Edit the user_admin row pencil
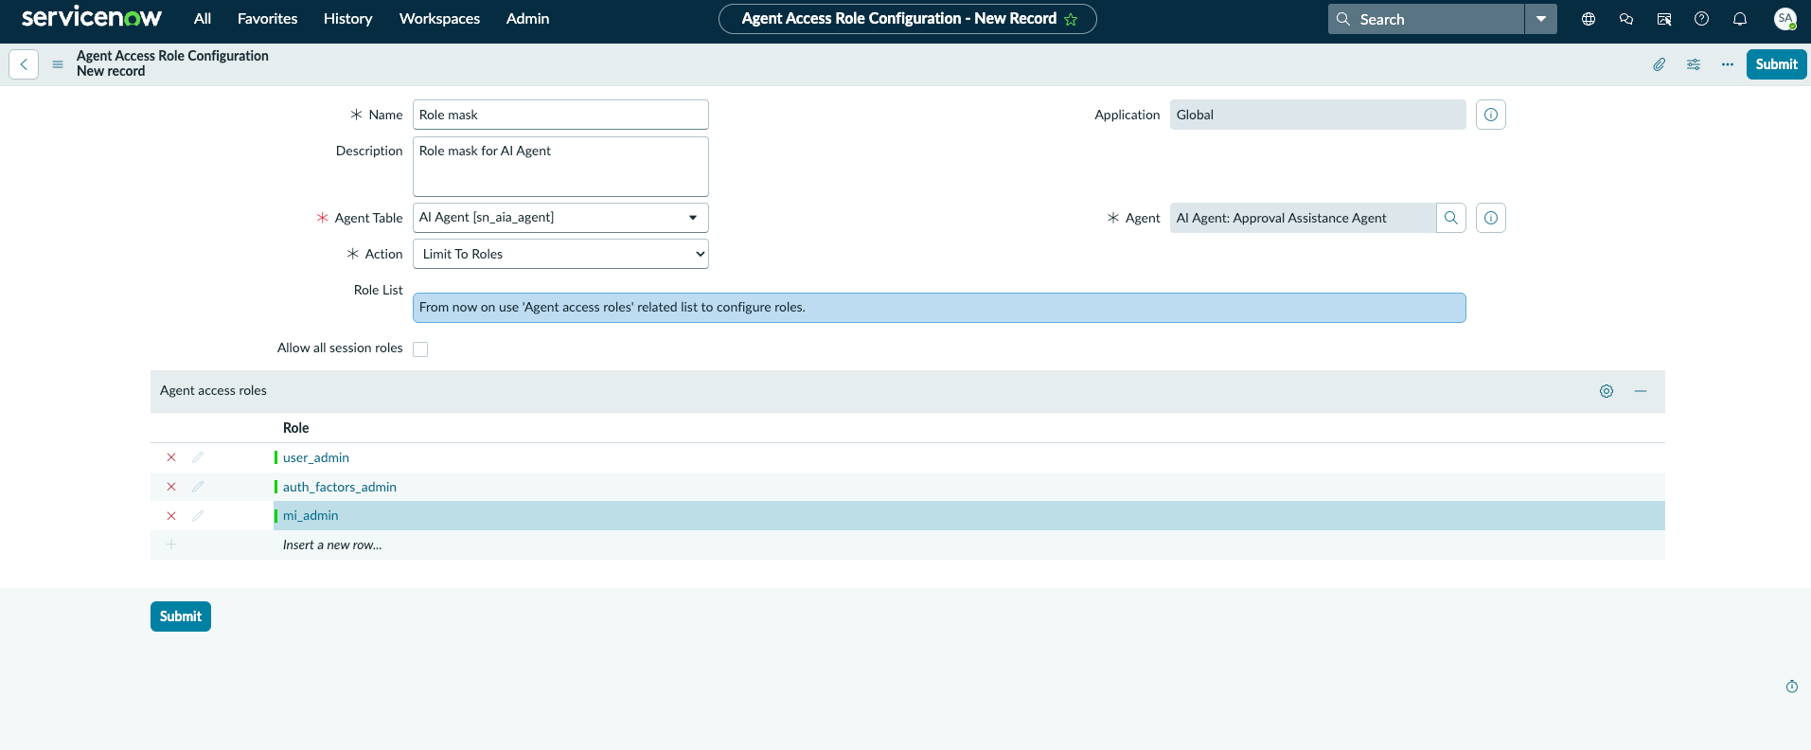1811x750 pixels. pyautogui.click(x=198, y=457)
